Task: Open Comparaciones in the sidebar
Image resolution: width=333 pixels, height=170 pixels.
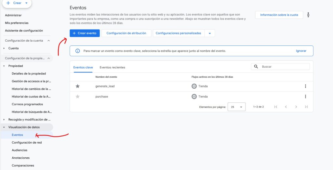Action: coord(23,165)
